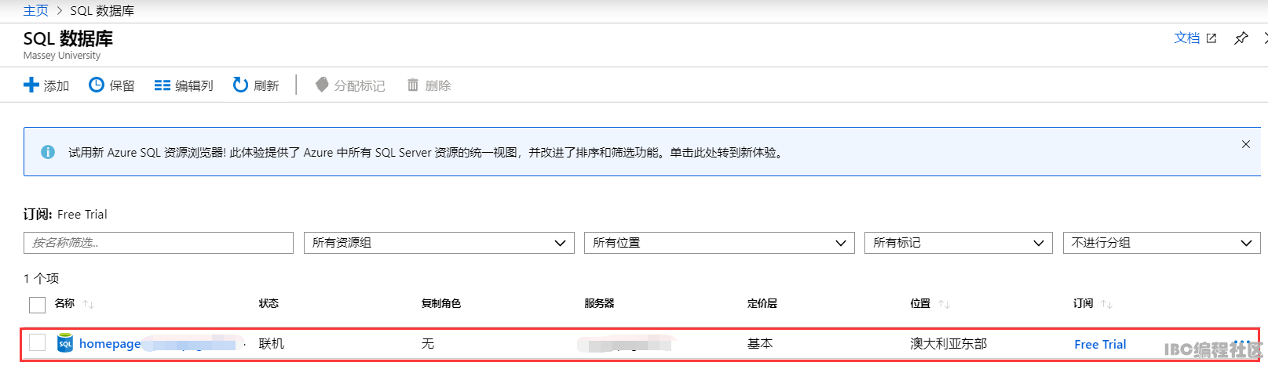Click the SQL database icon for homepage
Viewport: 1268px width, 369px height.
[65, 343]
